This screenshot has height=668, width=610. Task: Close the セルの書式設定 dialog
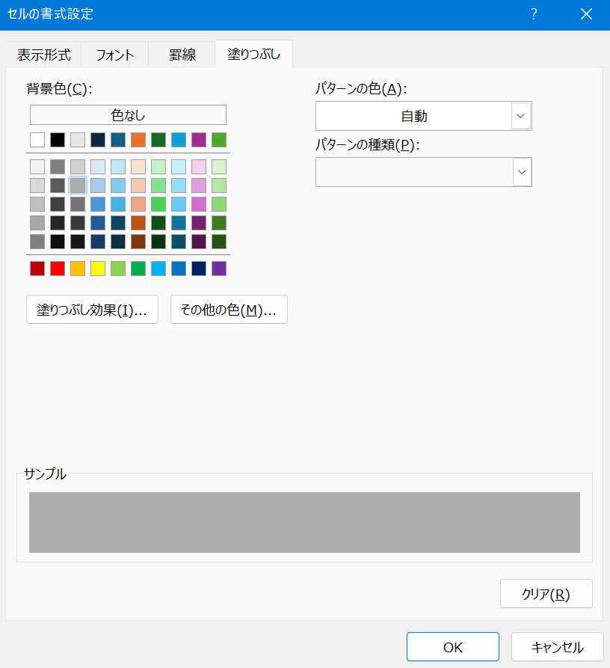(586, 14)
